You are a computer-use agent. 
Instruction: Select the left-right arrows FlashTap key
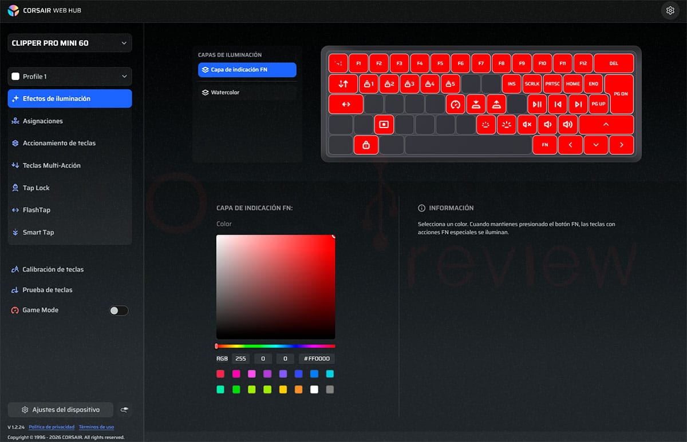click(x=346, y=104)
